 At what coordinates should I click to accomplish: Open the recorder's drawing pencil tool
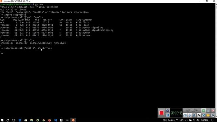(x=203, y=115)
